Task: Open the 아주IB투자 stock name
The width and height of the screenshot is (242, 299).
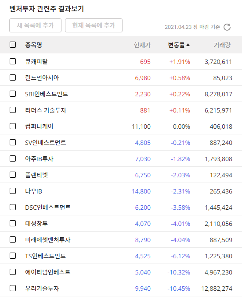Action: pos(39,159)
